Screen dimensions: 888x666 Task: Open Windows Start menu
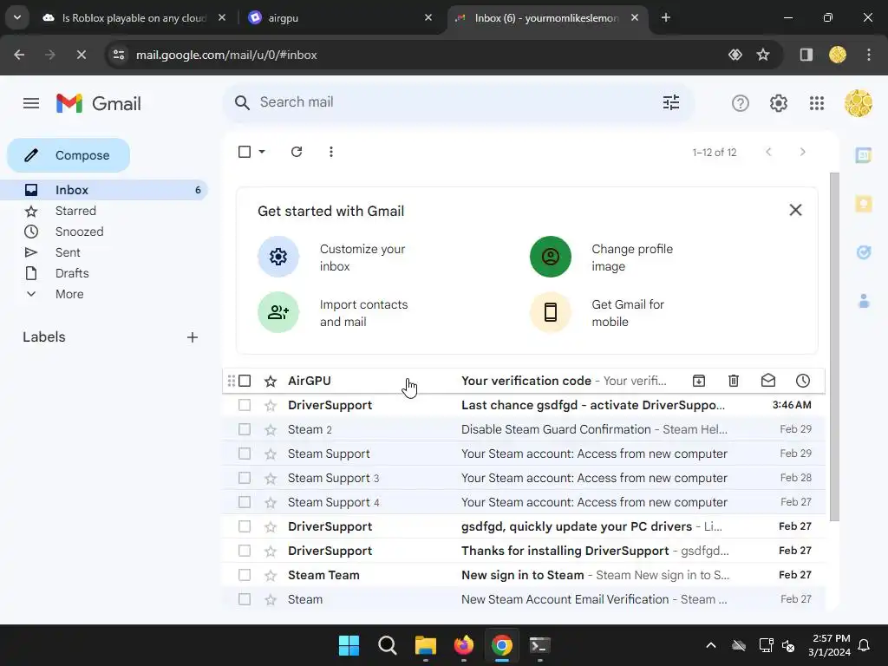click(x=349, y=645)
